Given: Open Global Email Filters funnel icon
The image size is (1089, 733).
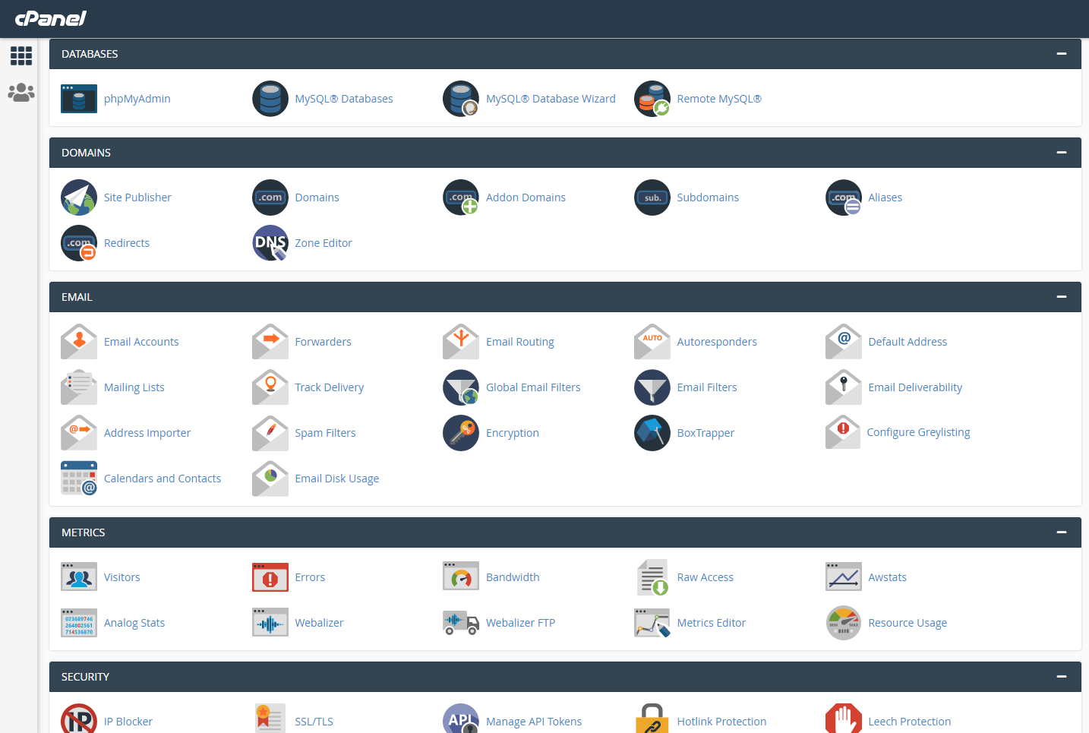Looking at the screenshot, I should point(461,387).
